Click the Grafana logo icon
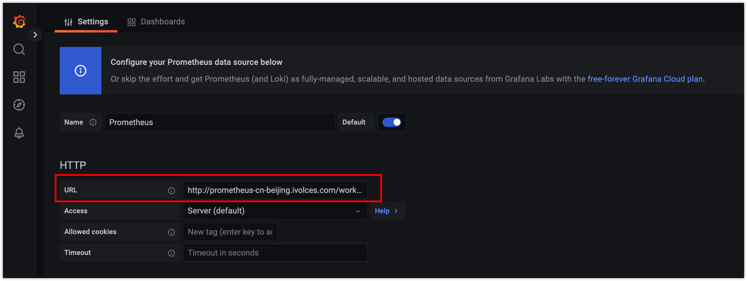The image size is (747, 281). tap(19, 21)
